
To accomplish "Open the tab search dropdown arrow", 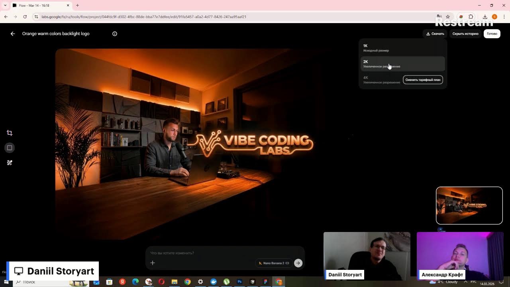I will [5, 6].
